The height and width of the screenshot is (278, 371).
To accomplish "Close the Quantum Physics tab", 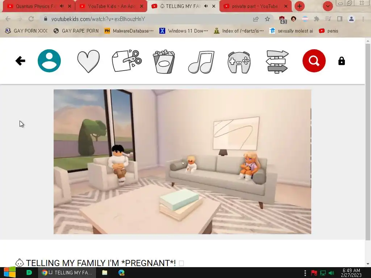I will tap(70, 6).
